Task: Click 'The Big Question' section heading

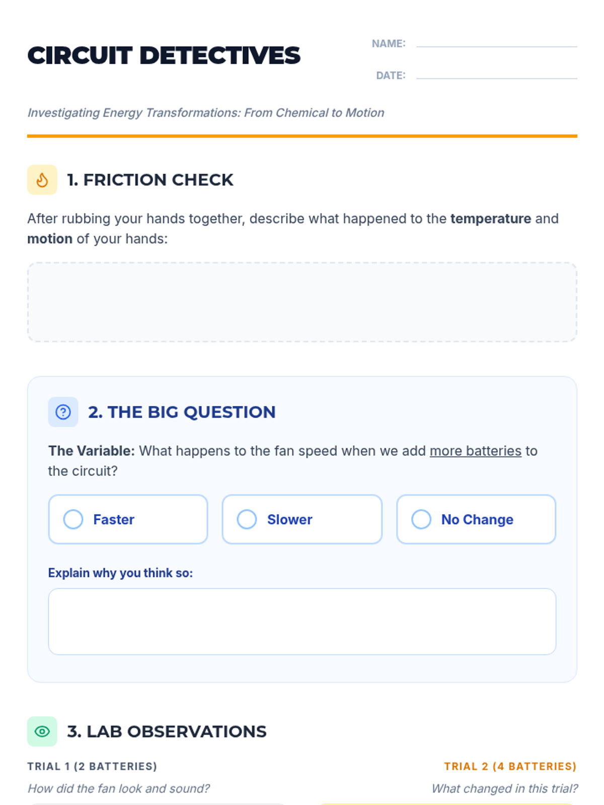Action: click(182, 412)
